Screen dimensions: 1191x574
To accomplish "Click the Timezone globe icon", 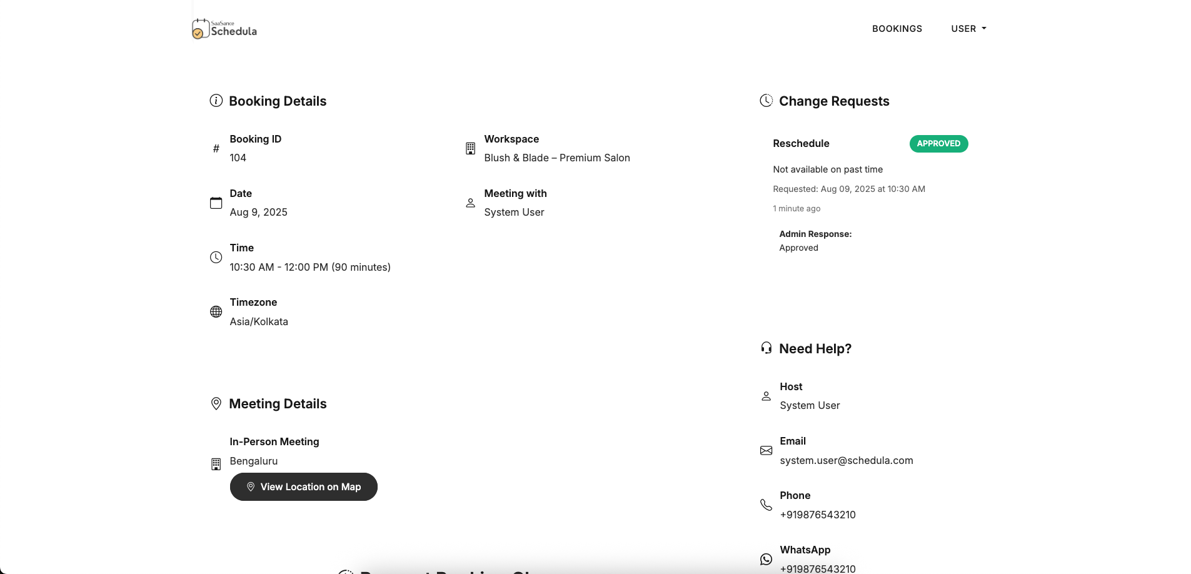I will click(216, 311).
